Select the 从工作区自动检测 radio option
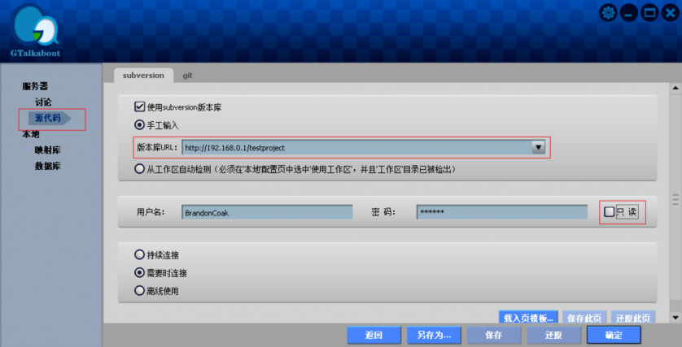The height and width of the screenshot is (347, 682). (140, 169)
